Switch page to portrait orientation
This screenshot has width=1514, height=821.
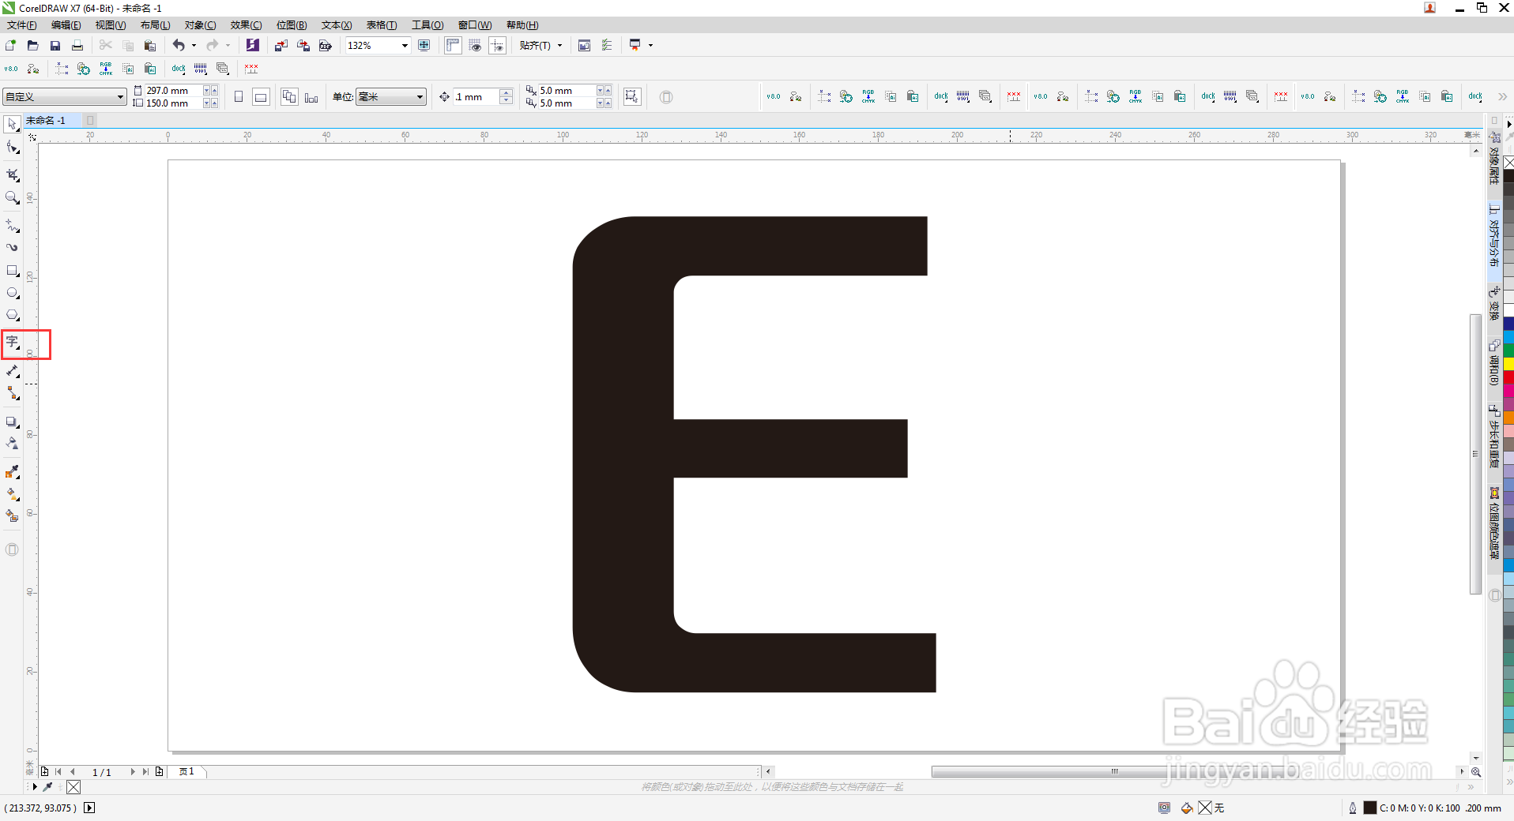click(239, 97)
